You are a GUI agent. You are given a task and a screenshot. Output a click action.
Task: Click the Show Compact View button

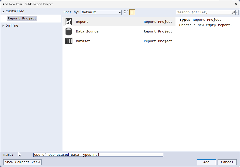22,162
